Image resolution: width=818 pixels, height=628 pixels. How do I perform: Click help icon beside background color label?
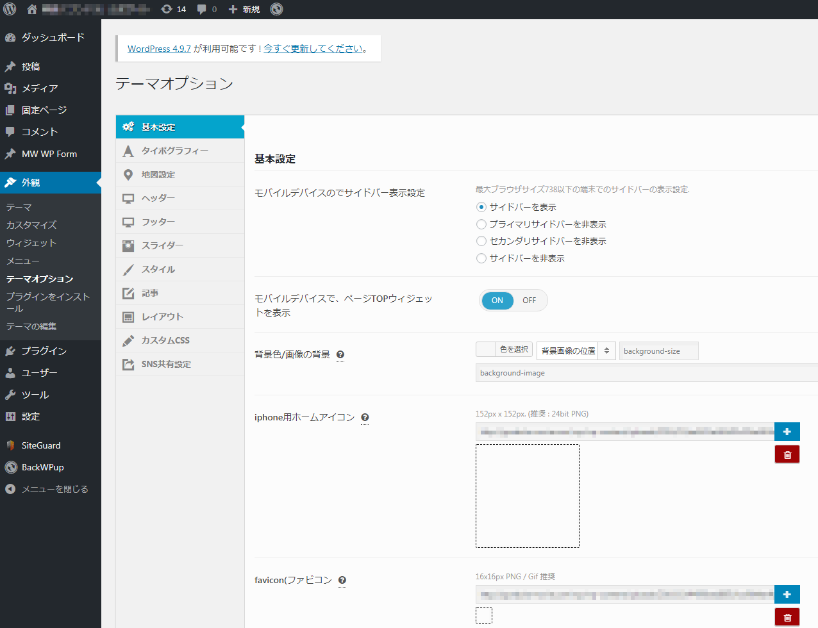pyautogui.click(x=340, y=355)
